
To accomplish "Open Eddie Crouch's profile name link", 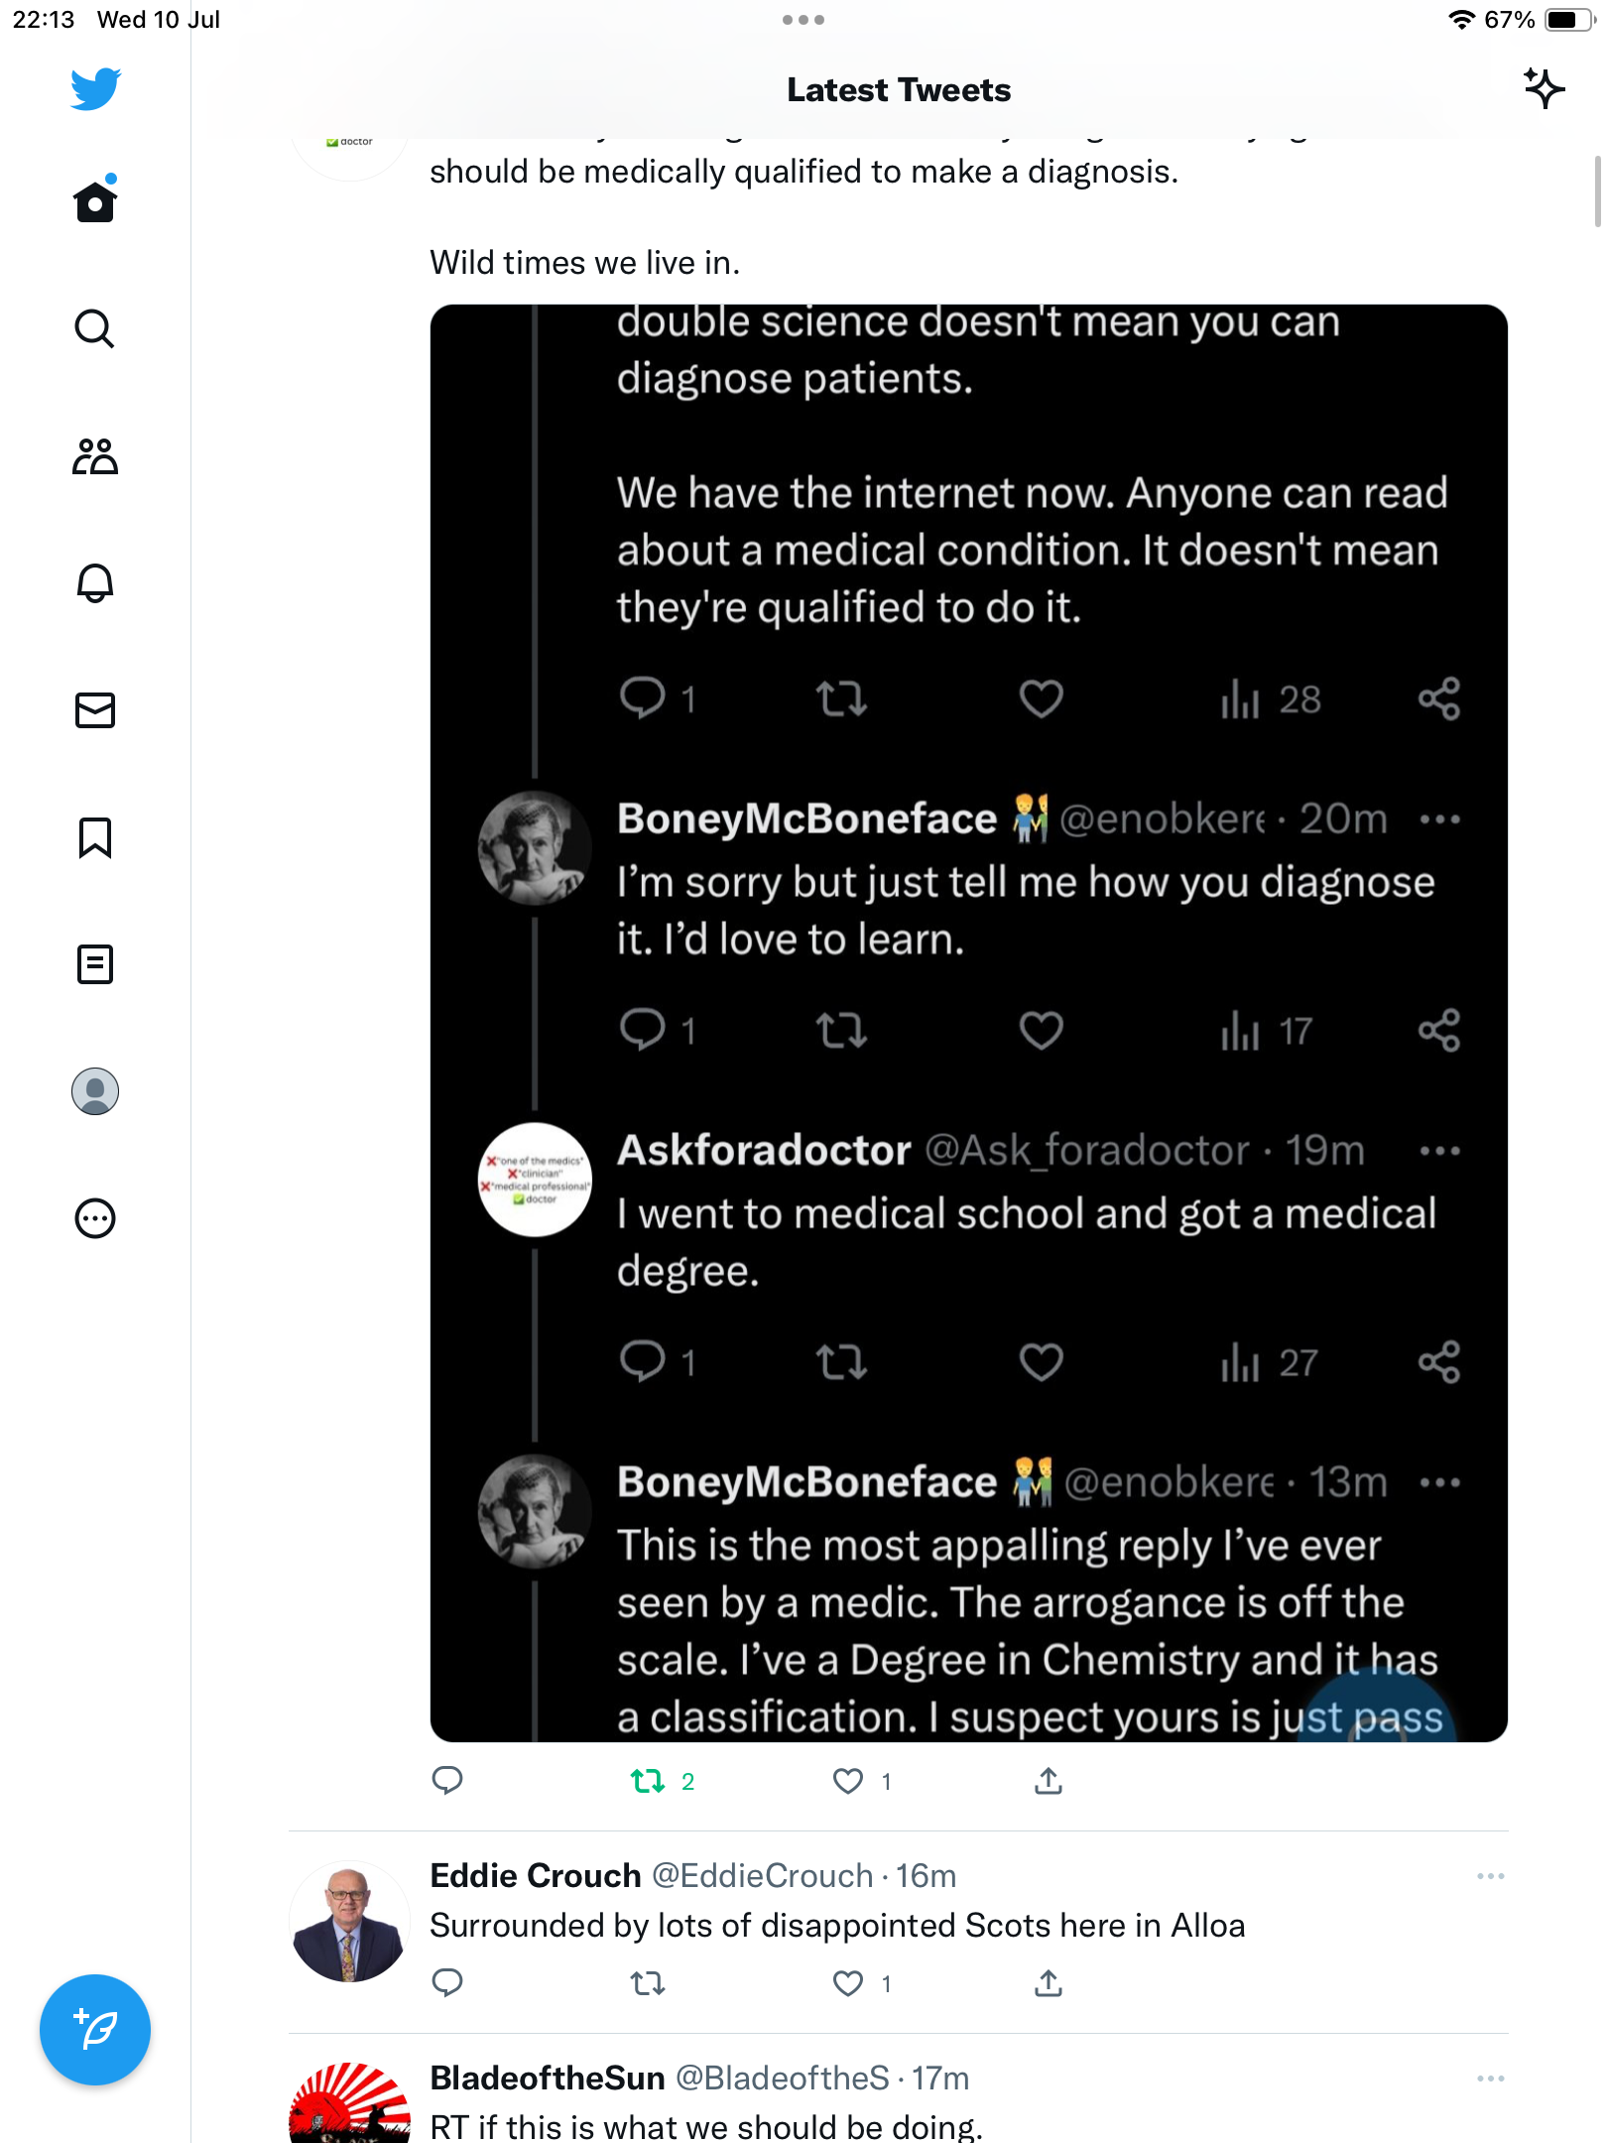I will 536,1876.
